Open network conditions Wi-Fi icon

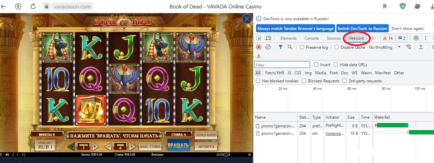[409, 47]
